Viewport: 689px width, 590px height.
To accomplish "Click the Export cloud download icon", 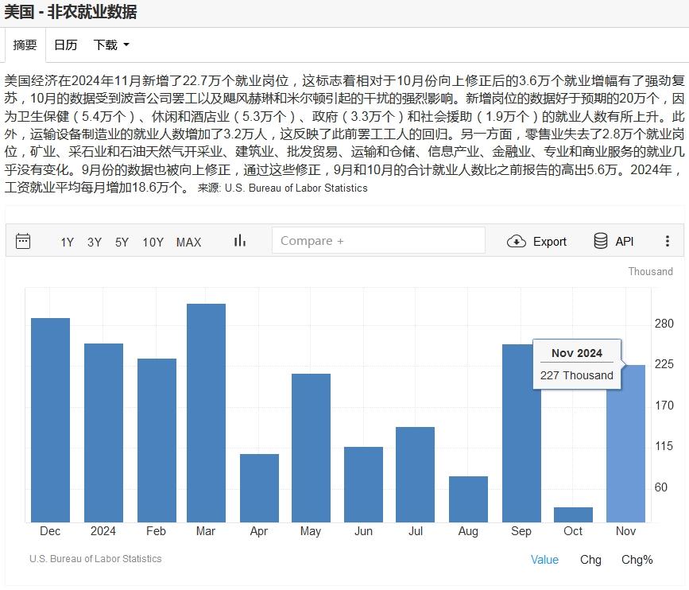I will (x=517, y=242).
